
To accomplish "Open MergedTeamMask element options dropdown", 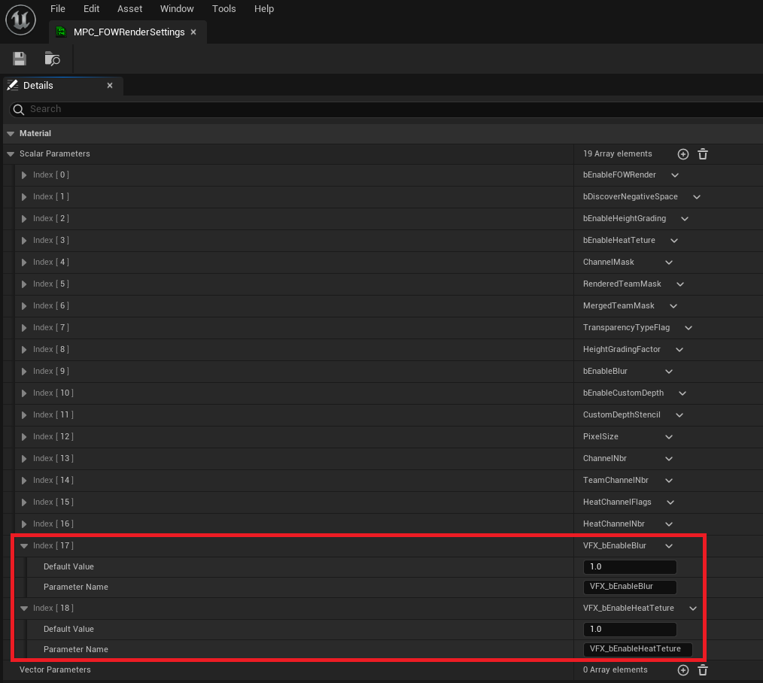I will (x=673, y=306).
